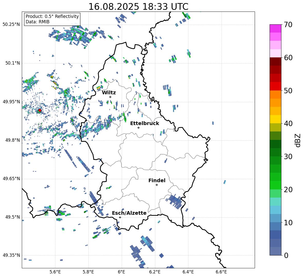Image resolution: width=304 pixels, height=277 pixels.
Task: Click the Wiltz city label
Action: pyautogui.click(x=109, y=93)
